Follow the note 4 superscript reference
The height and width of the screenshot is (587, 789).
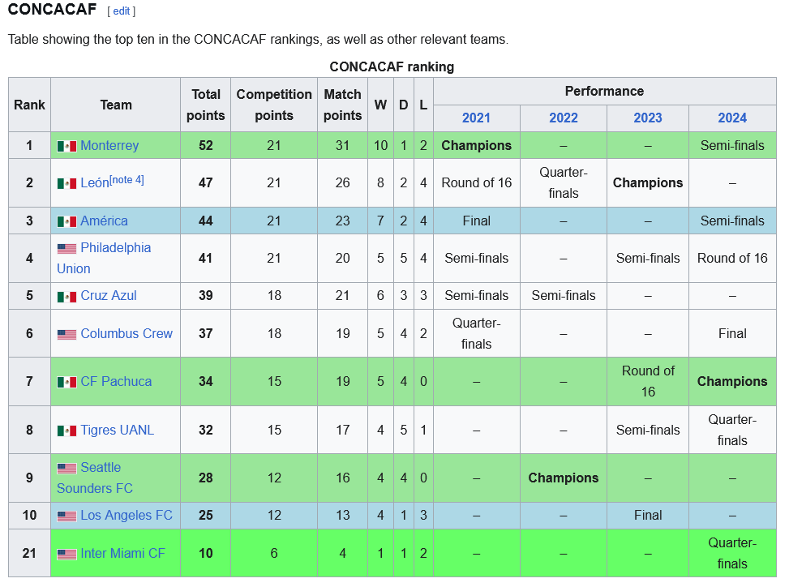pyautogui.click(x=126, y=179)
